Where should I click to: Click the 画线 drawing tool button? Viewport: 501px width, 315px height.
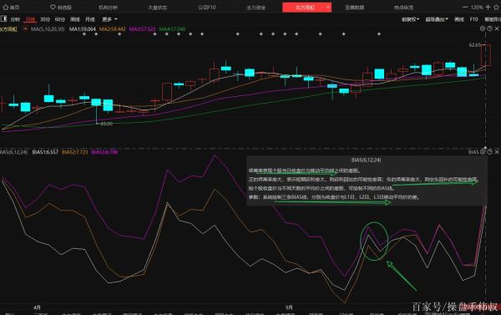click(459, 19)
